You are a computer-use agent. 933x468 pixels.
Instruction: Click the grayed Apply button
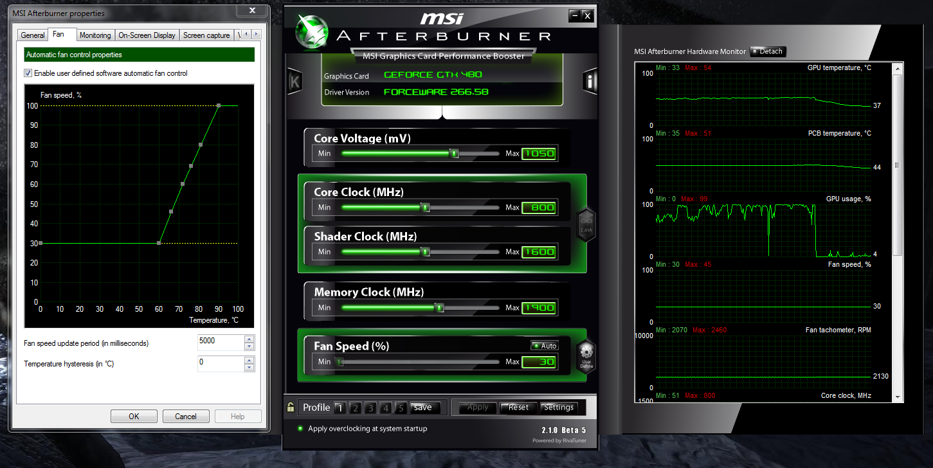tap(478, 407)
